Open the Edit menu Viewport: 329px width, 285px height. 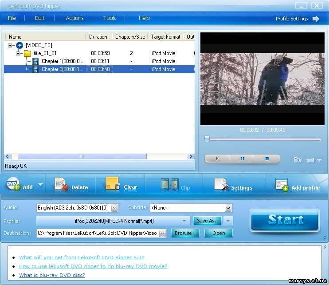[x=39, y=18]
